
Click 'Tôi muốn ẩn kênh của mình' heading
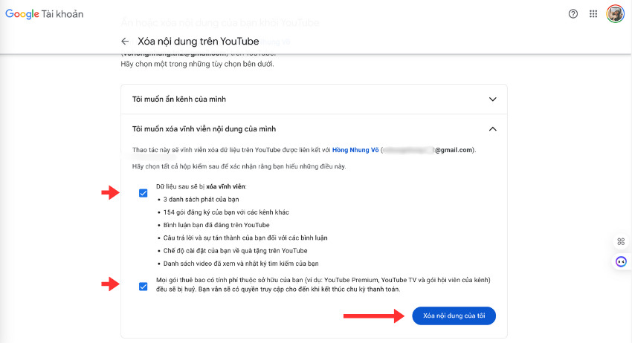click(x=179, y=99)
